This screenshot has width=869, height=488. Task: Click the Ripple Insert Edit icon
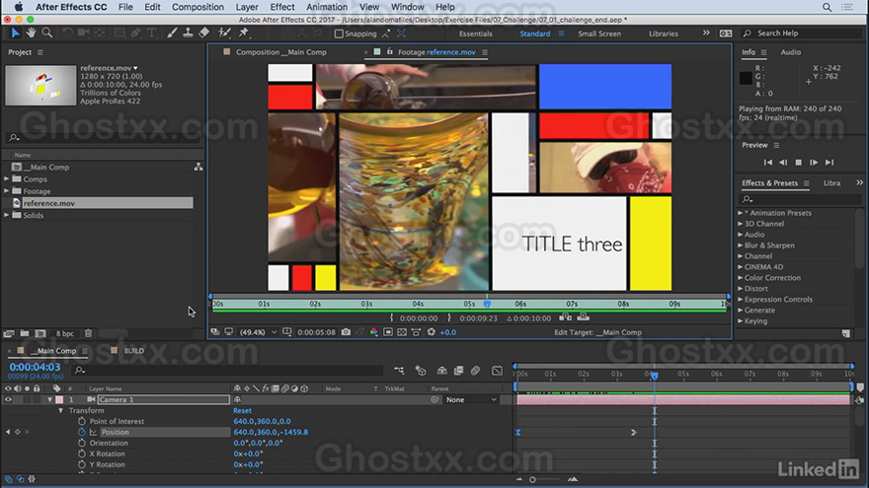[x=565, y=317]
